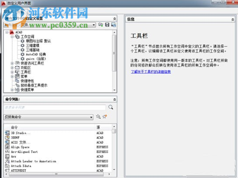
Task: Expand the 功能区 tree node
Action: click(12, 68)
